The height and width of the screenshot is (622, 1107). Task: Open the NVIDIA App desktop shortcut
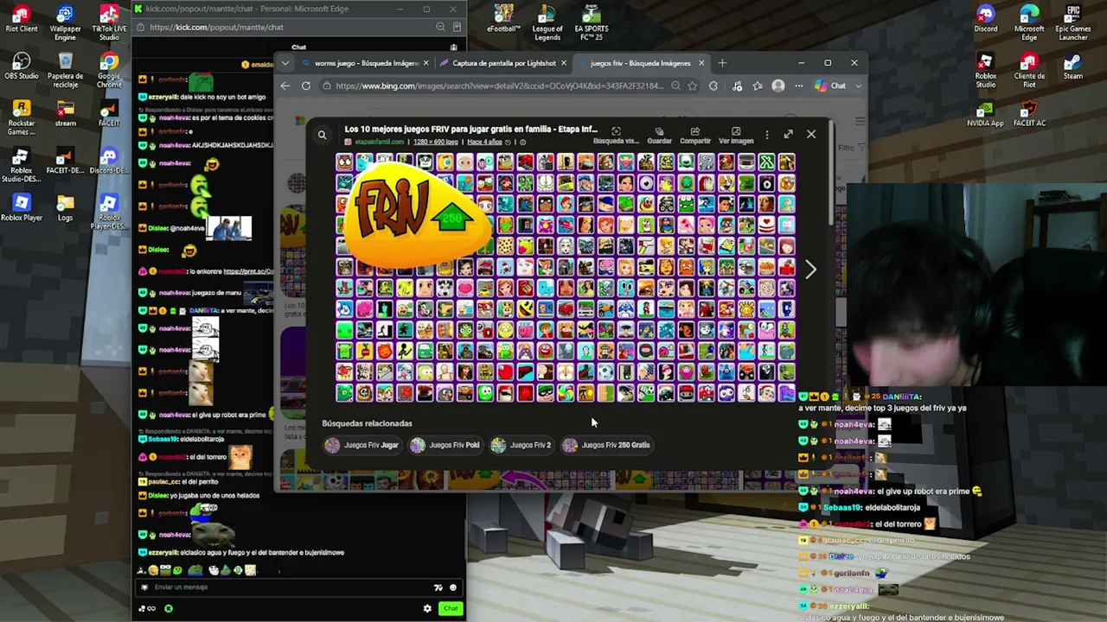pos(986,114)
